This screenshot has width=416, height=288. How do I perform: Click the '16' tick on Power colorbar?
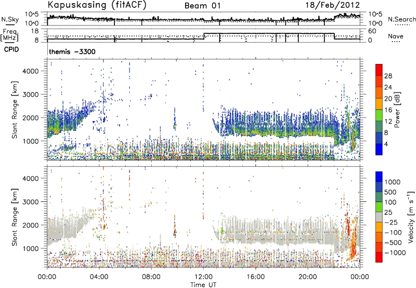click(x=388, y=110)
